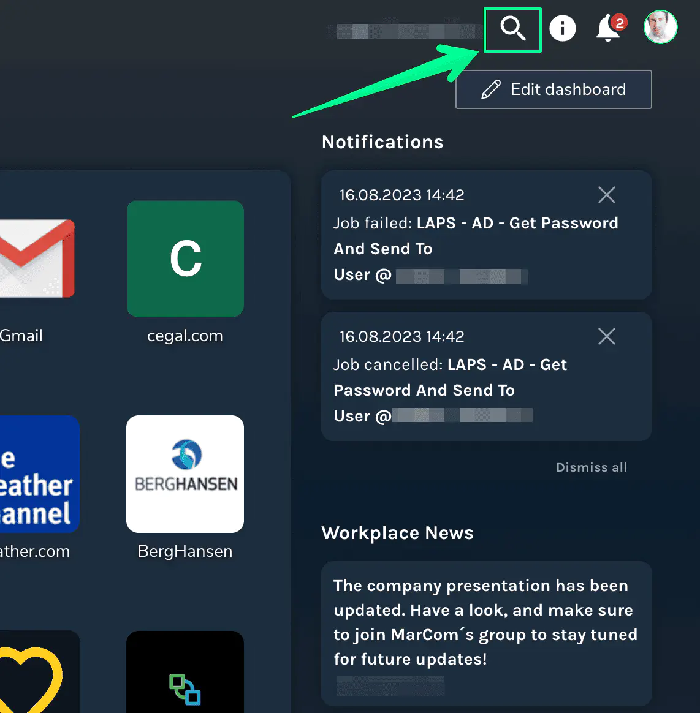Open the notification bell with badge
This screenshot has height=713, width=700.
point(609,28)
